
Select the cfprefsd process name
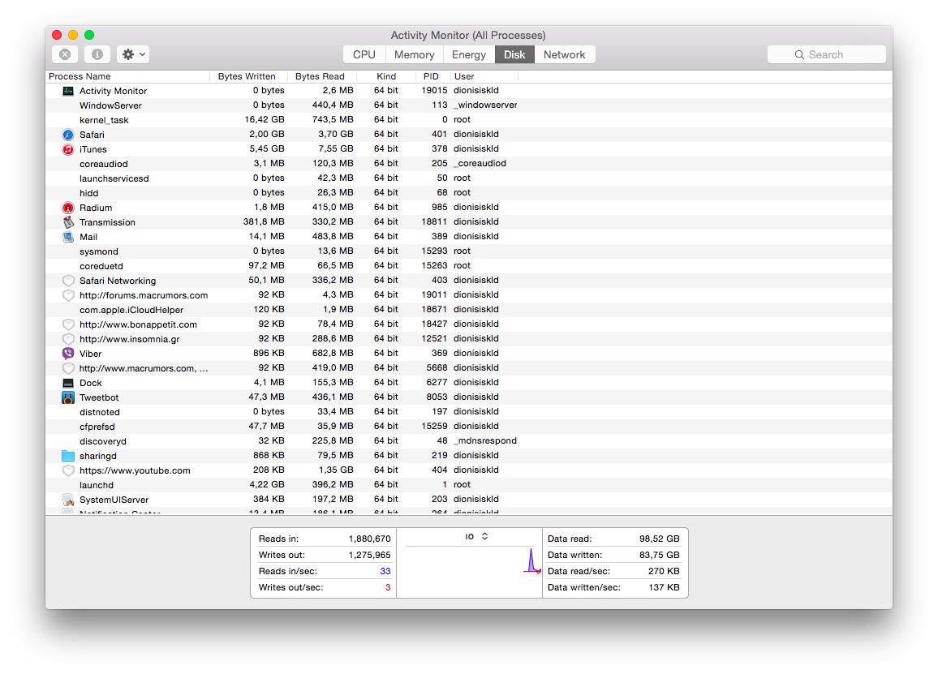click(x=97, y=427)
